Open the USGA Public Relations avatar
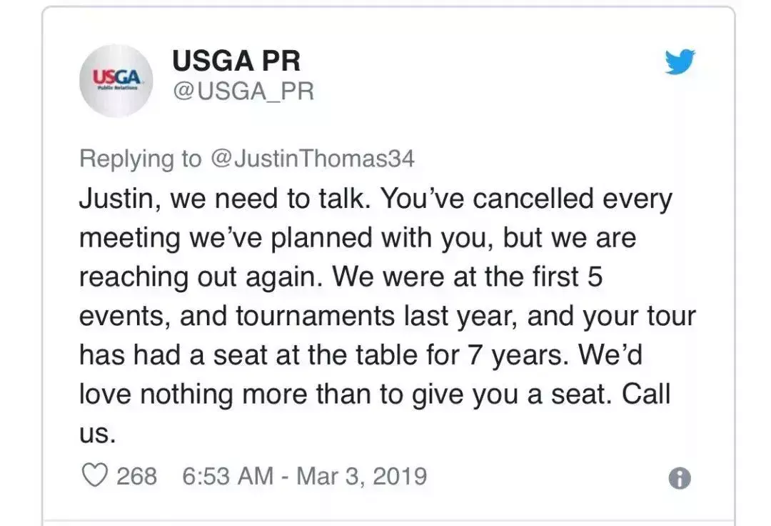The image size is (771, 526). pos(116,81)
